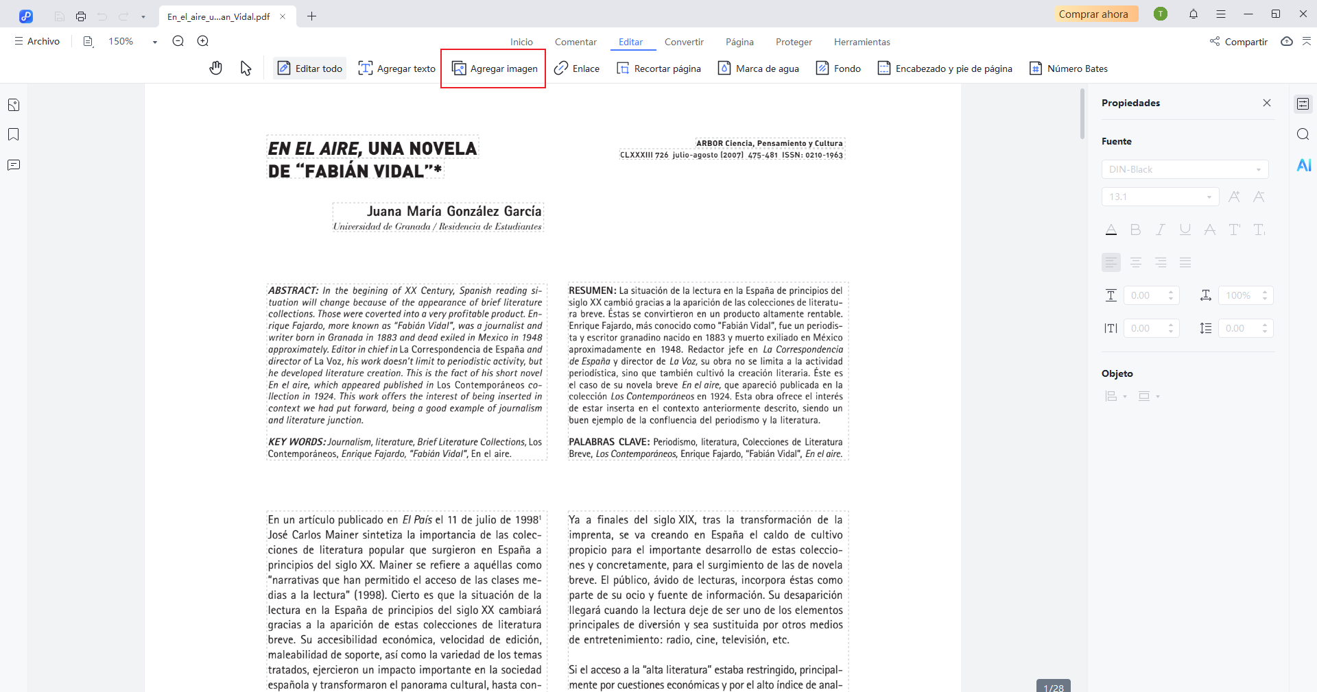Toggle underline formatting
Viewport: 1317px width, 692px height.
click(1185, 230)
